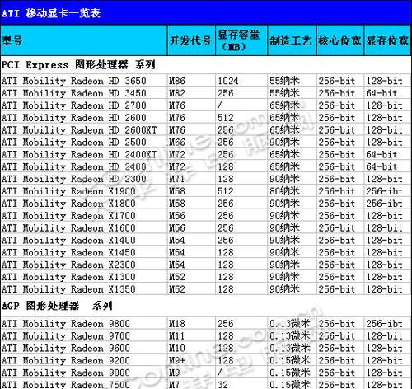This screenshot has height=389, width=412.
Task: Select ATI Mobility Radeon X2300 cell
Action: point(83,265)
